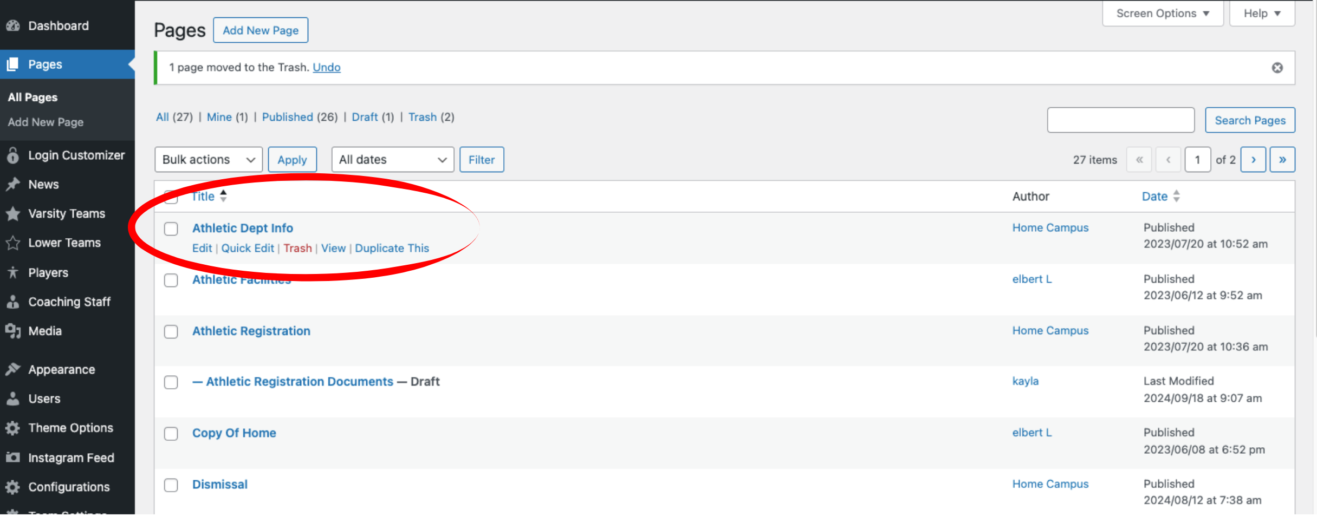Click the Appearance paintbrush icon

(13, 370)
